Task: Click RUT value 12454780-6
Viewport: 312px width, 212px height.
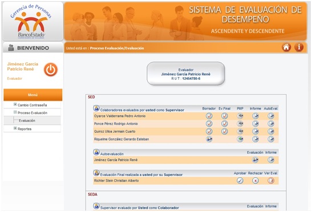Action: pos(191,79)
